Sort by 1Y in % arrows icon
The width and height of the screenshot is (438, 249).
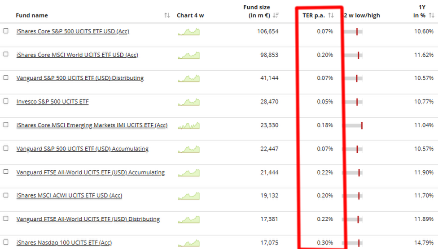coord(431,16)
